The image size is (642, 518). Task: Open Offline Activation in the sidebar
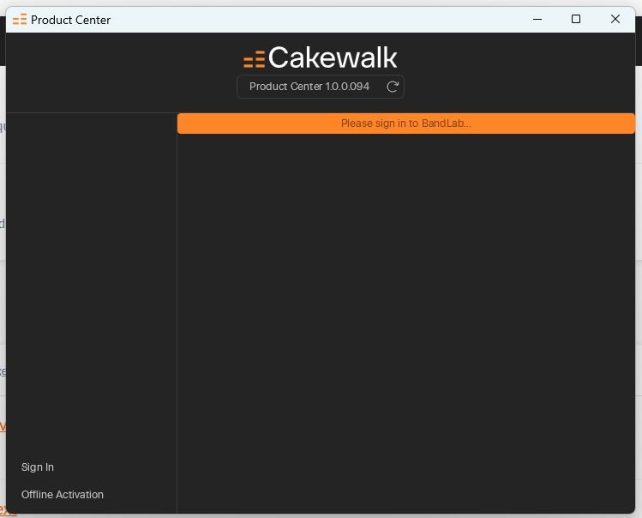[x=63, y=495]
